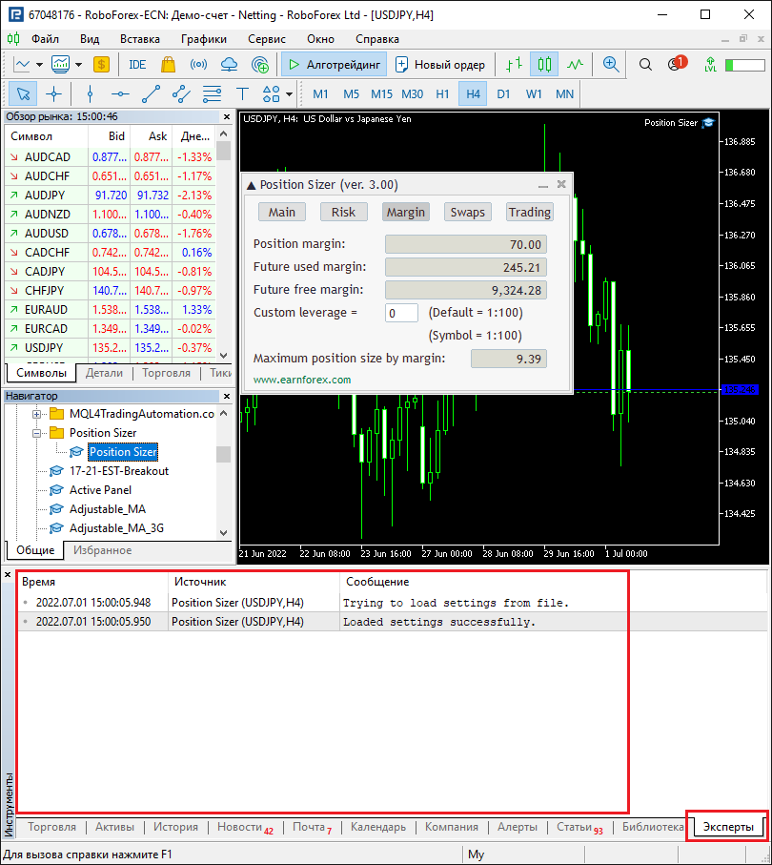The width and height of the screenshot is (772, 865).
Task: Click the Custom leverage input field
Action: coord(401,313)
